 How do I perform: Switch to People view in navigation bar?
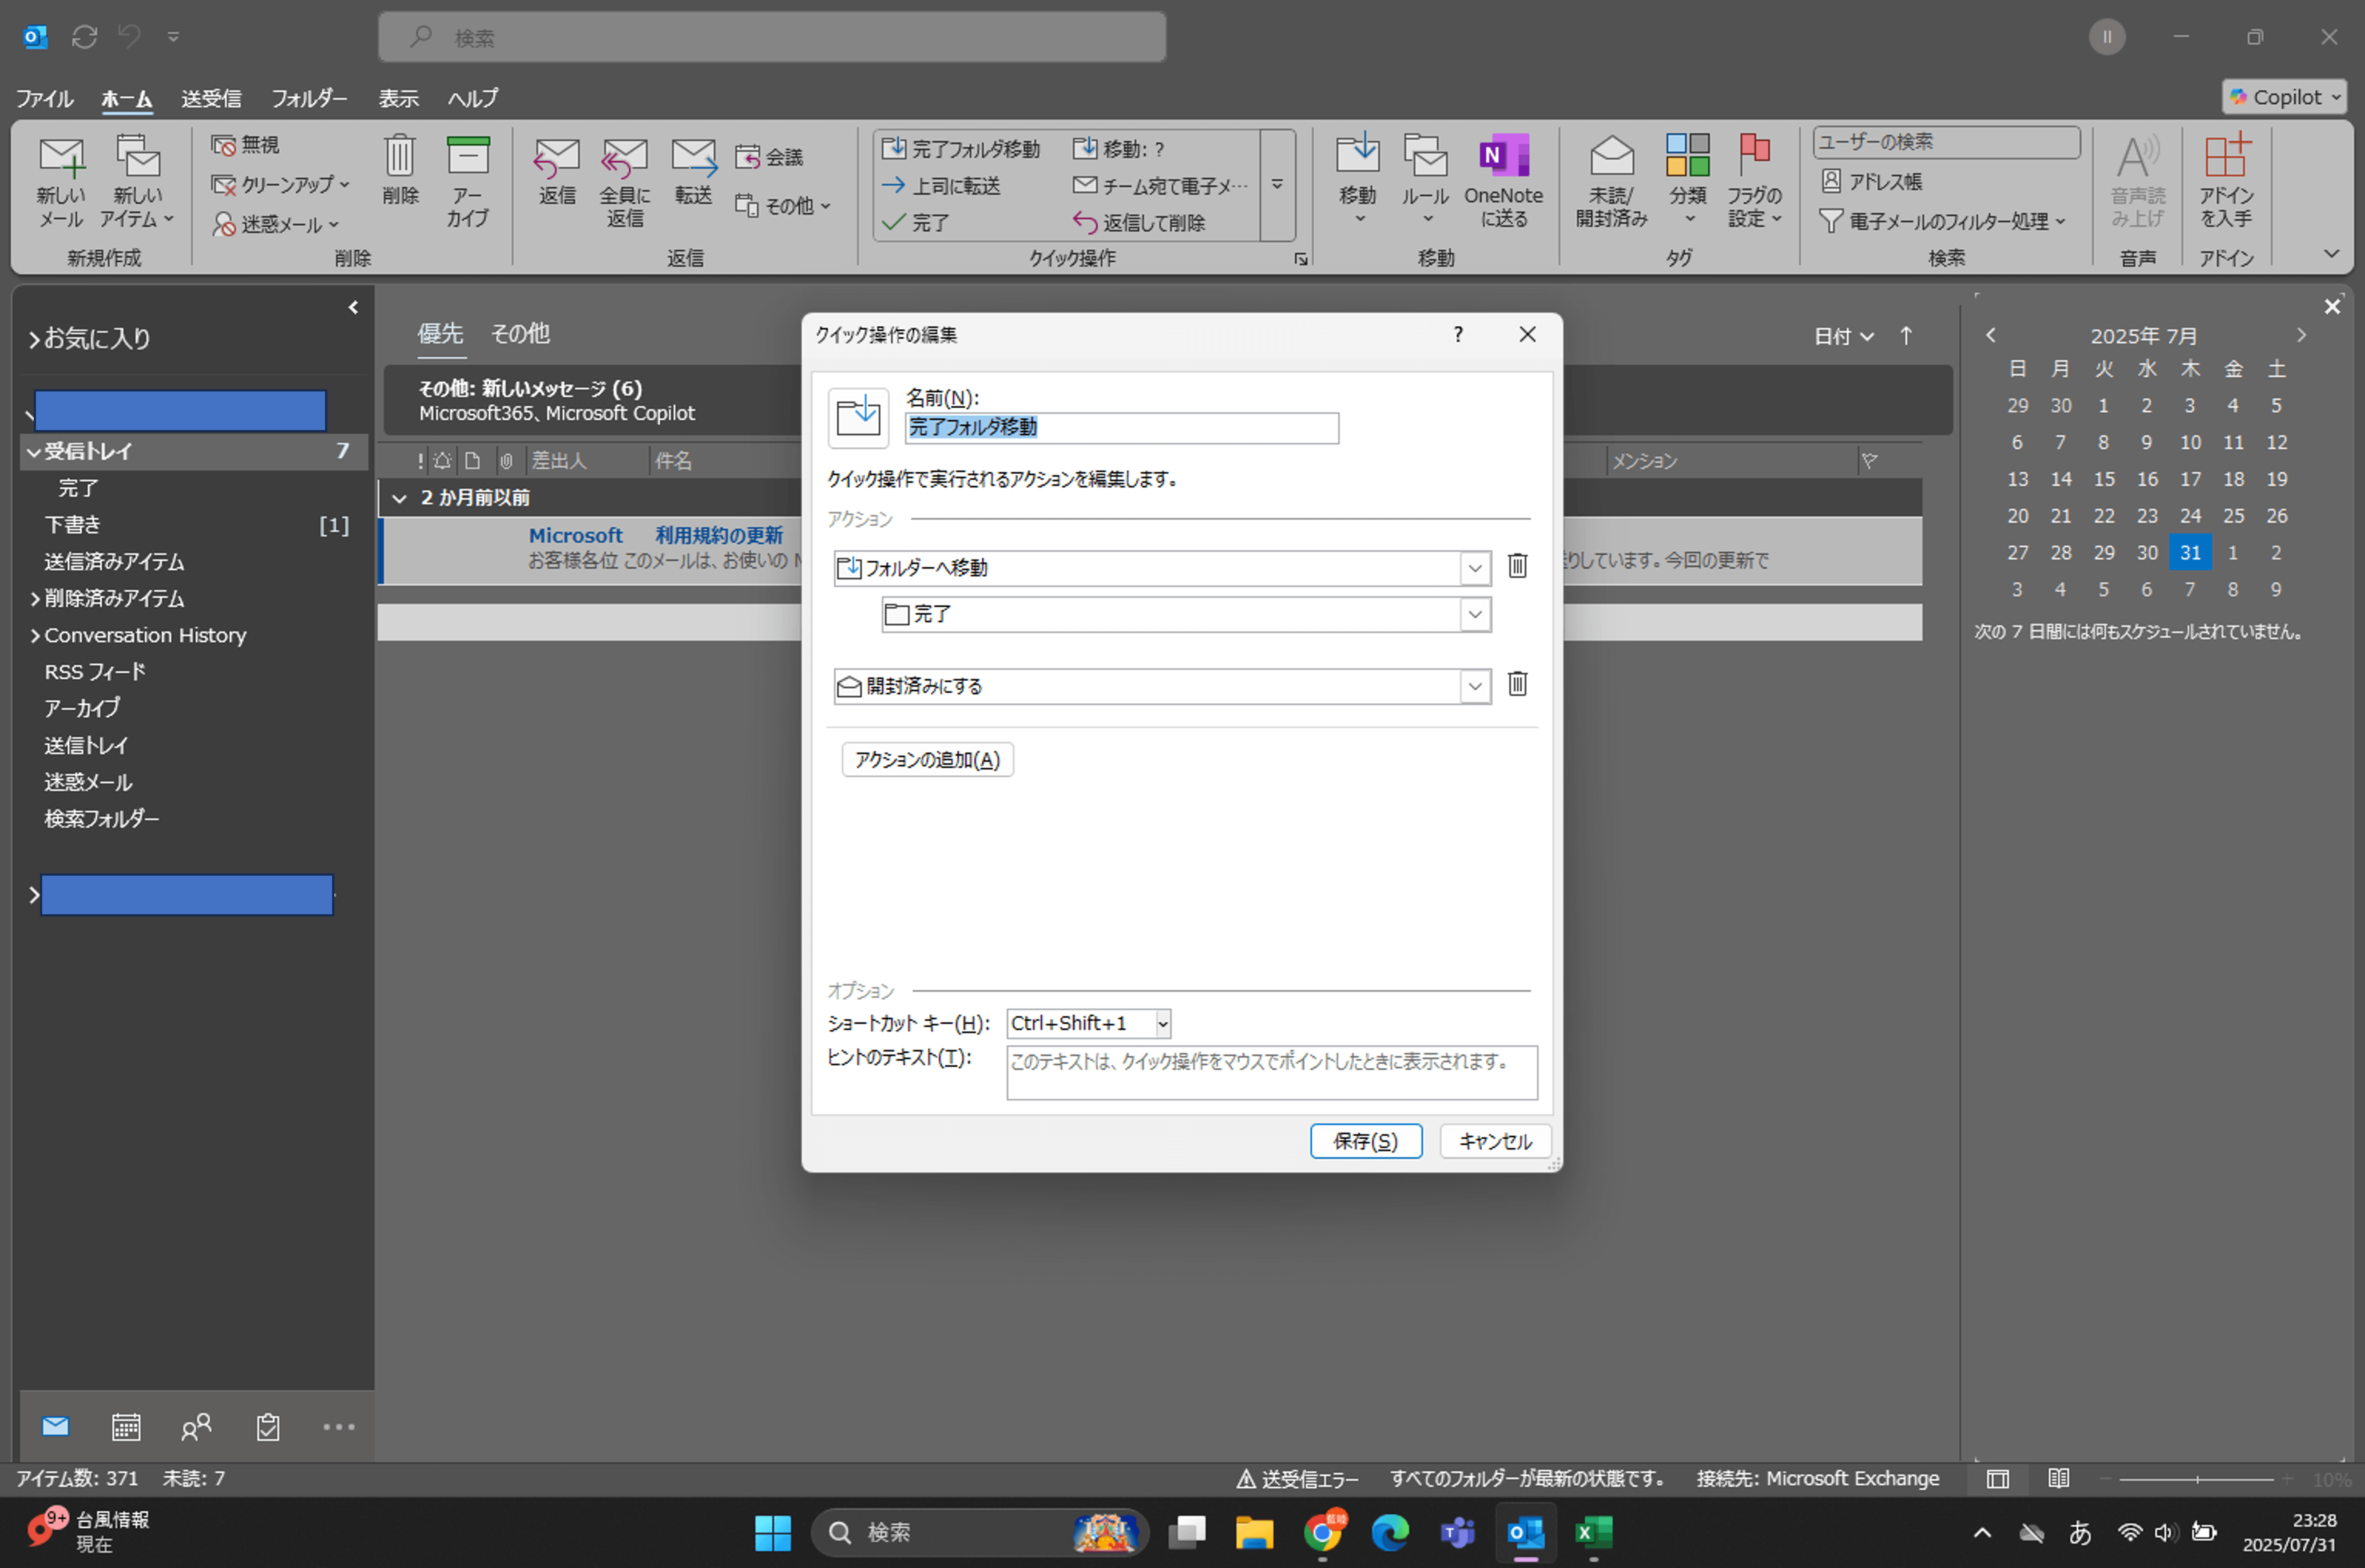[196, 1426]
